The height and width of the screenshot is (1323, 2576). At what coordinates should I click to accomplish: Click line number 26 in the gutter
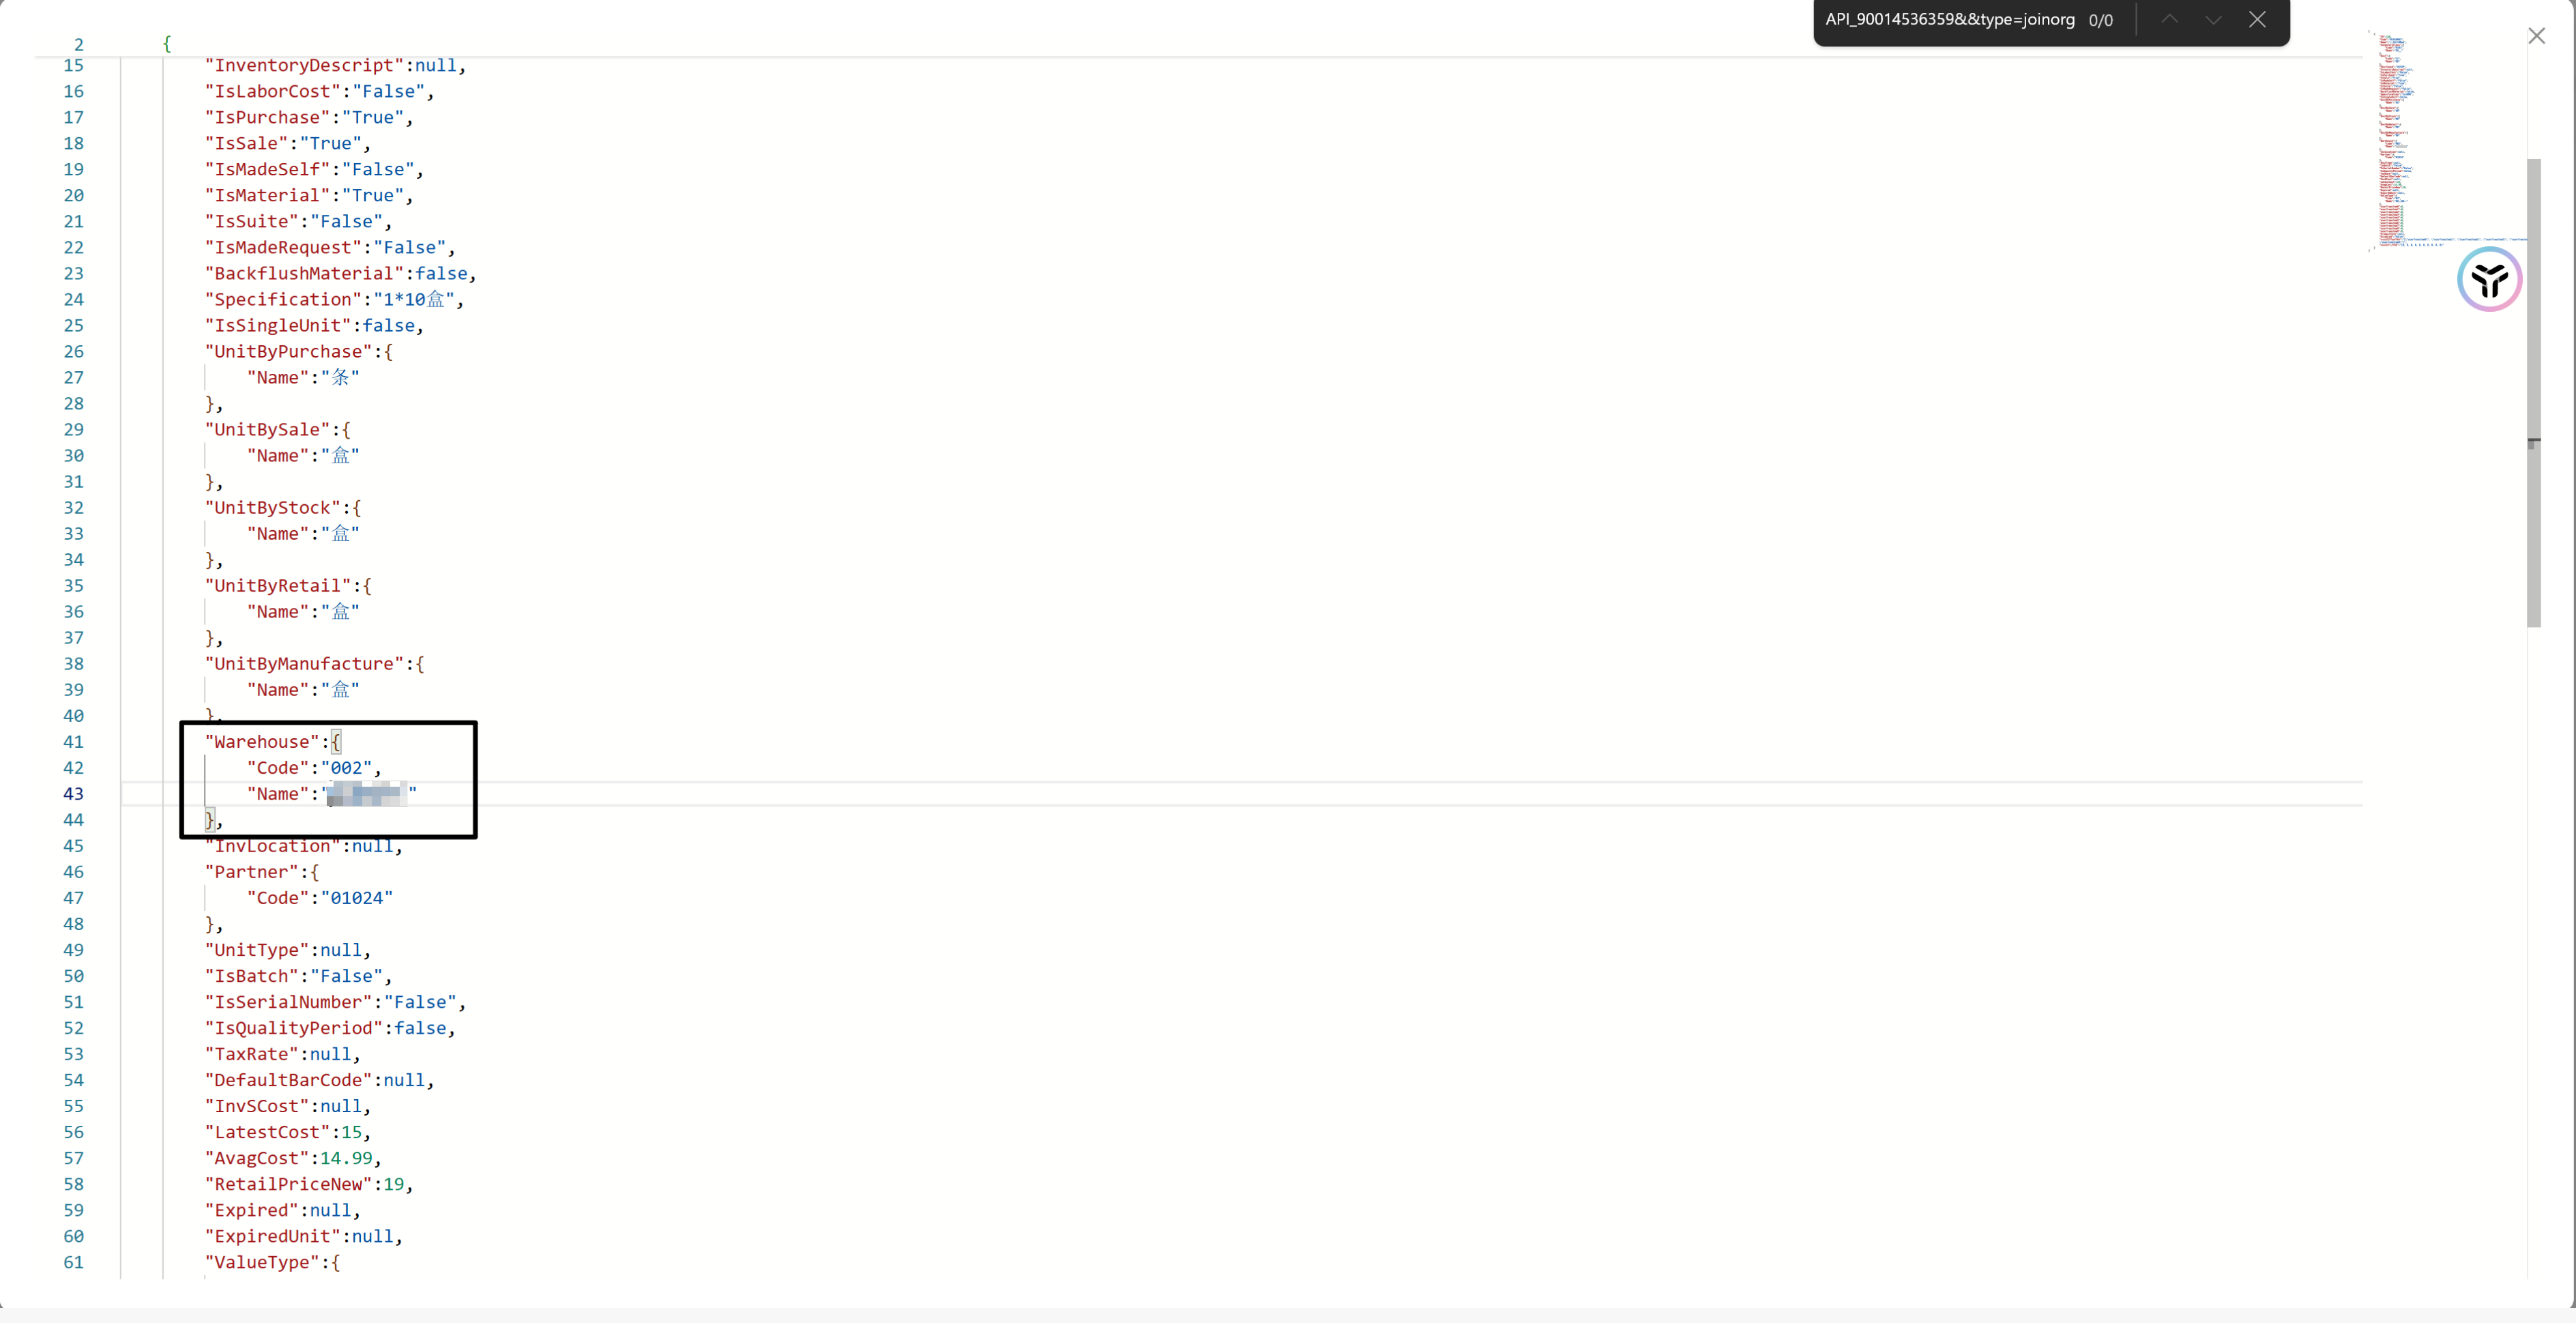click(x=73, y=351)
